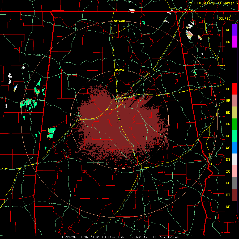Viewport: 239px width, 239px height.
Task: Click the BD legend label
Action: [x=228, y=113]
